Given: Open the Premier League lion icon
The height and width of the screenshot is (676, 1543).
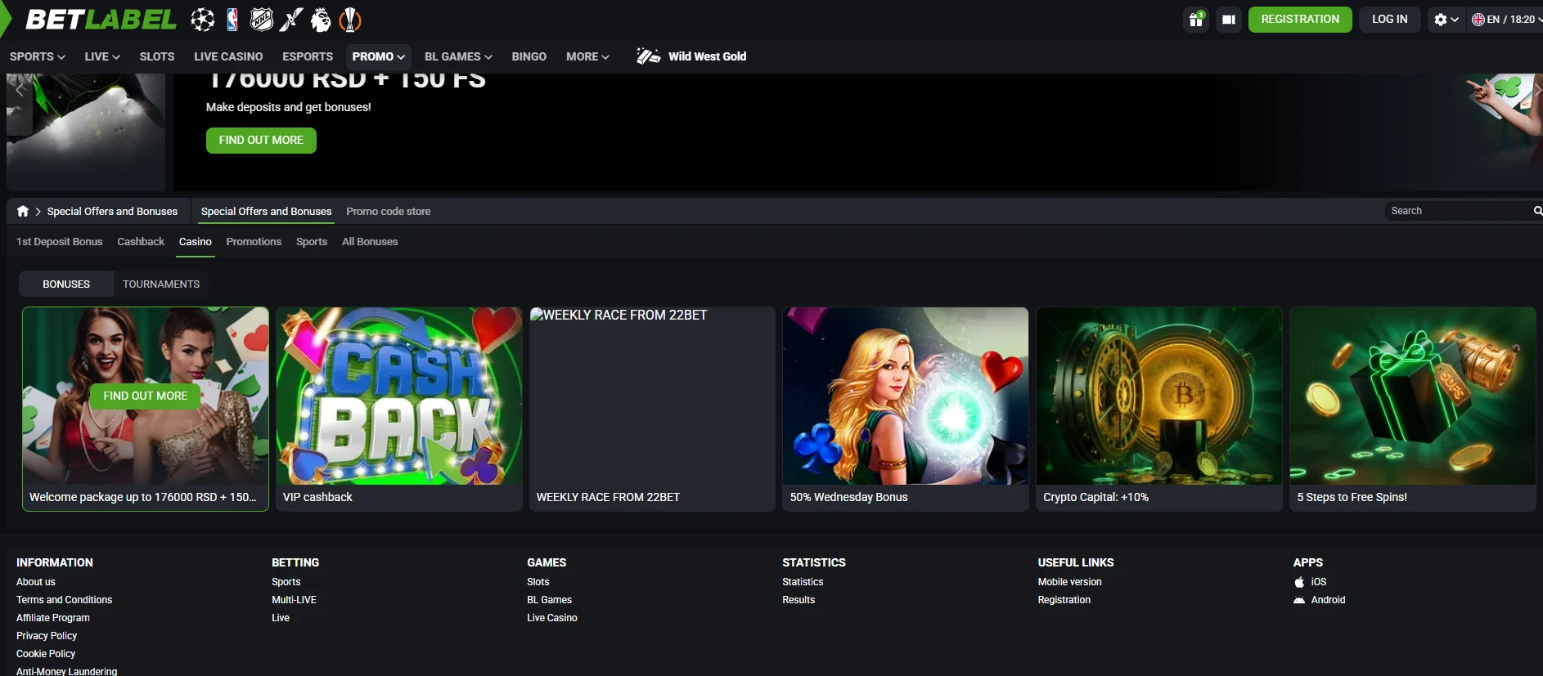Looking at the screenshot, I should pos(321,20).
